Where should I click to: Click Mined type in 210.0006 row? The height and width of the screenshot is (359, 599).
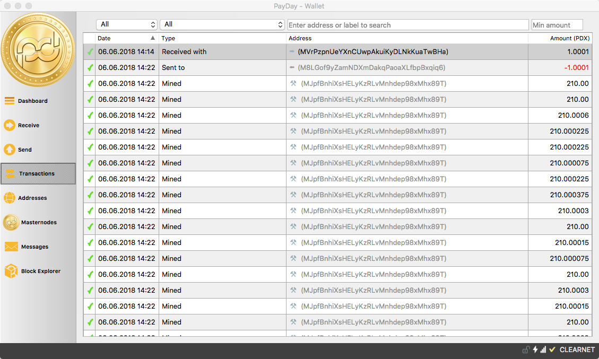coord(171,116)
